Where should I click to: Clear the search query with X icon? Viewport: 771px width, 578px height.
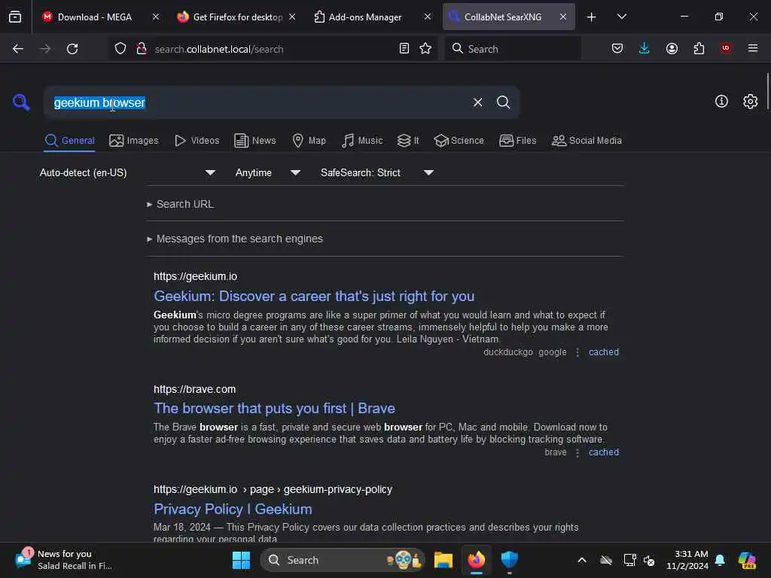477,102
